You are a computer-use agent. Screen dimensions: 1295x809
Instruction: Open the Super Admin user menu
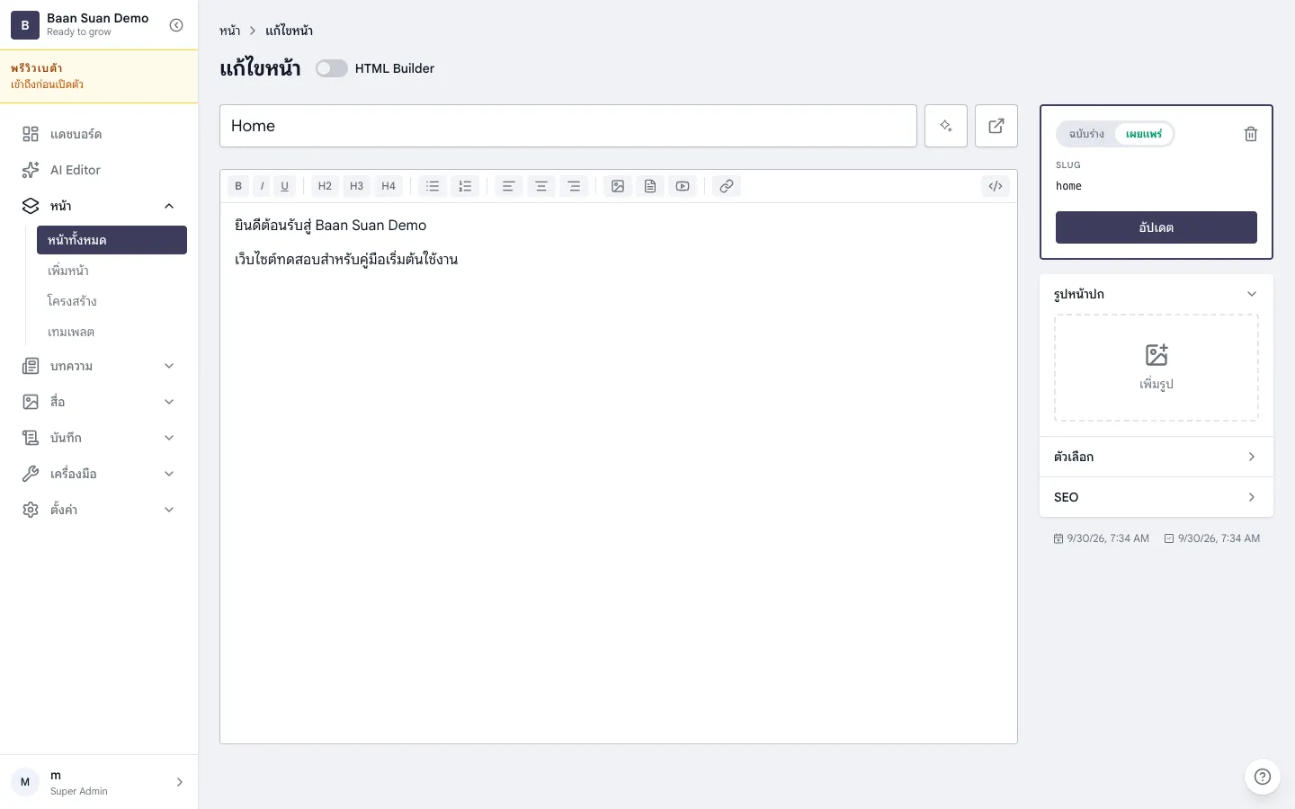[99, 782]
